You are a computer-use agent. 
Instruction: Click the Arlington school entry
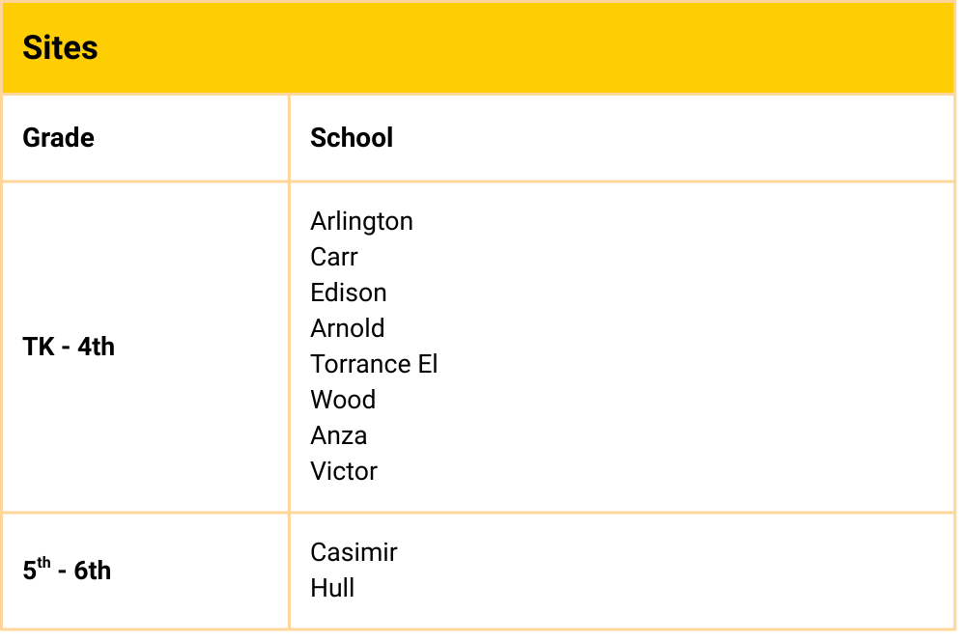[x=361, y=221]
